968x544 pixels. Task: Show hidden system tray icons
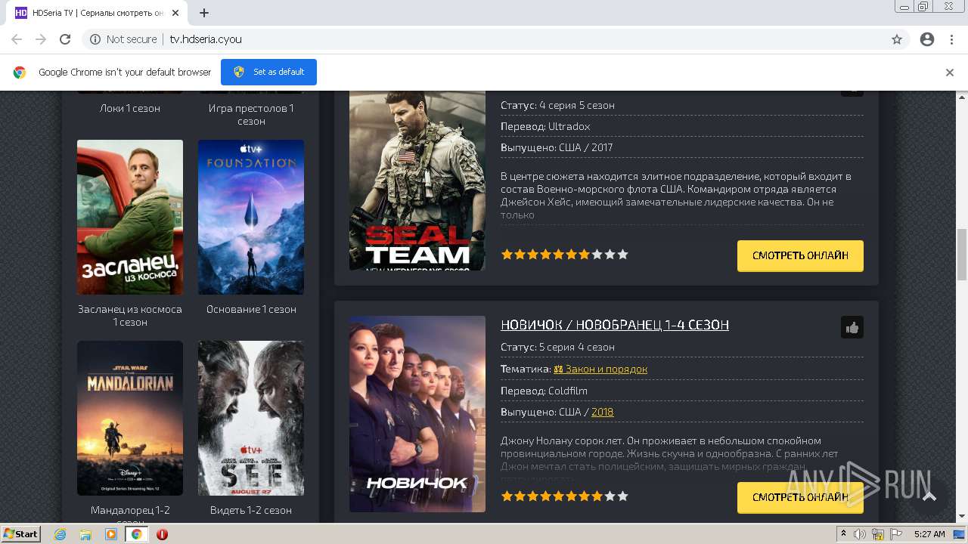(844, 534)
